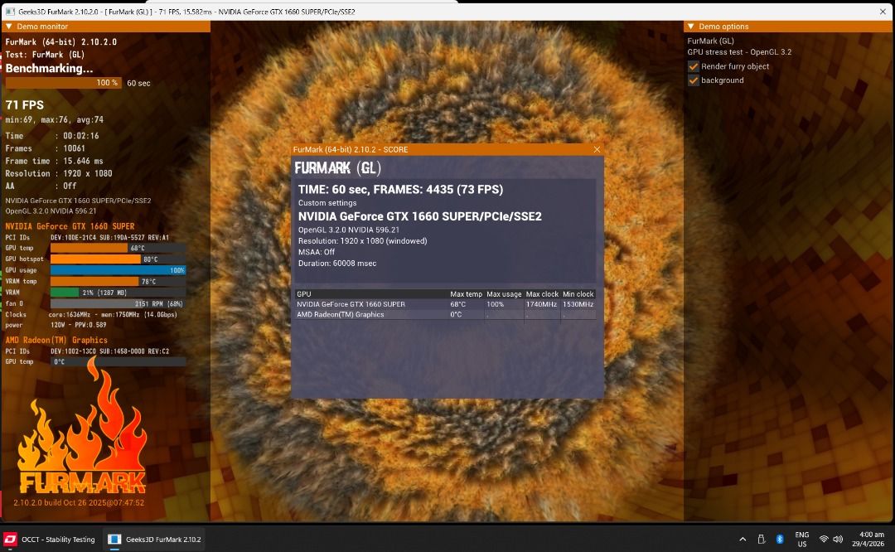The image size is (895, 552).
Task: Select Geeks3D FurMark 2.10.2 taskbar button
Action: 154,540
